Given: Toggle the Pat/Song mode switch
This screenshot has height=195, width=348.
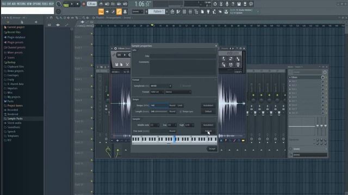Looking at the screenshot, I should tap(66, 4).
